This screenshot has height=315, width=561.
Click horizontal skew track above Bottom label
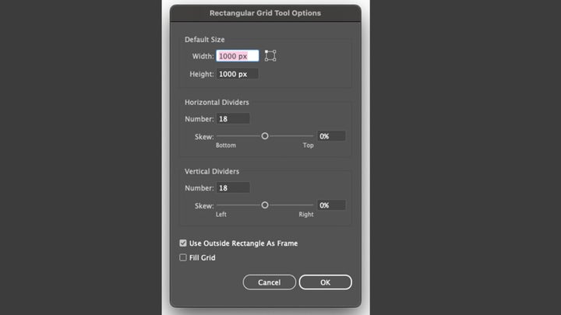(x=226, y=135)
